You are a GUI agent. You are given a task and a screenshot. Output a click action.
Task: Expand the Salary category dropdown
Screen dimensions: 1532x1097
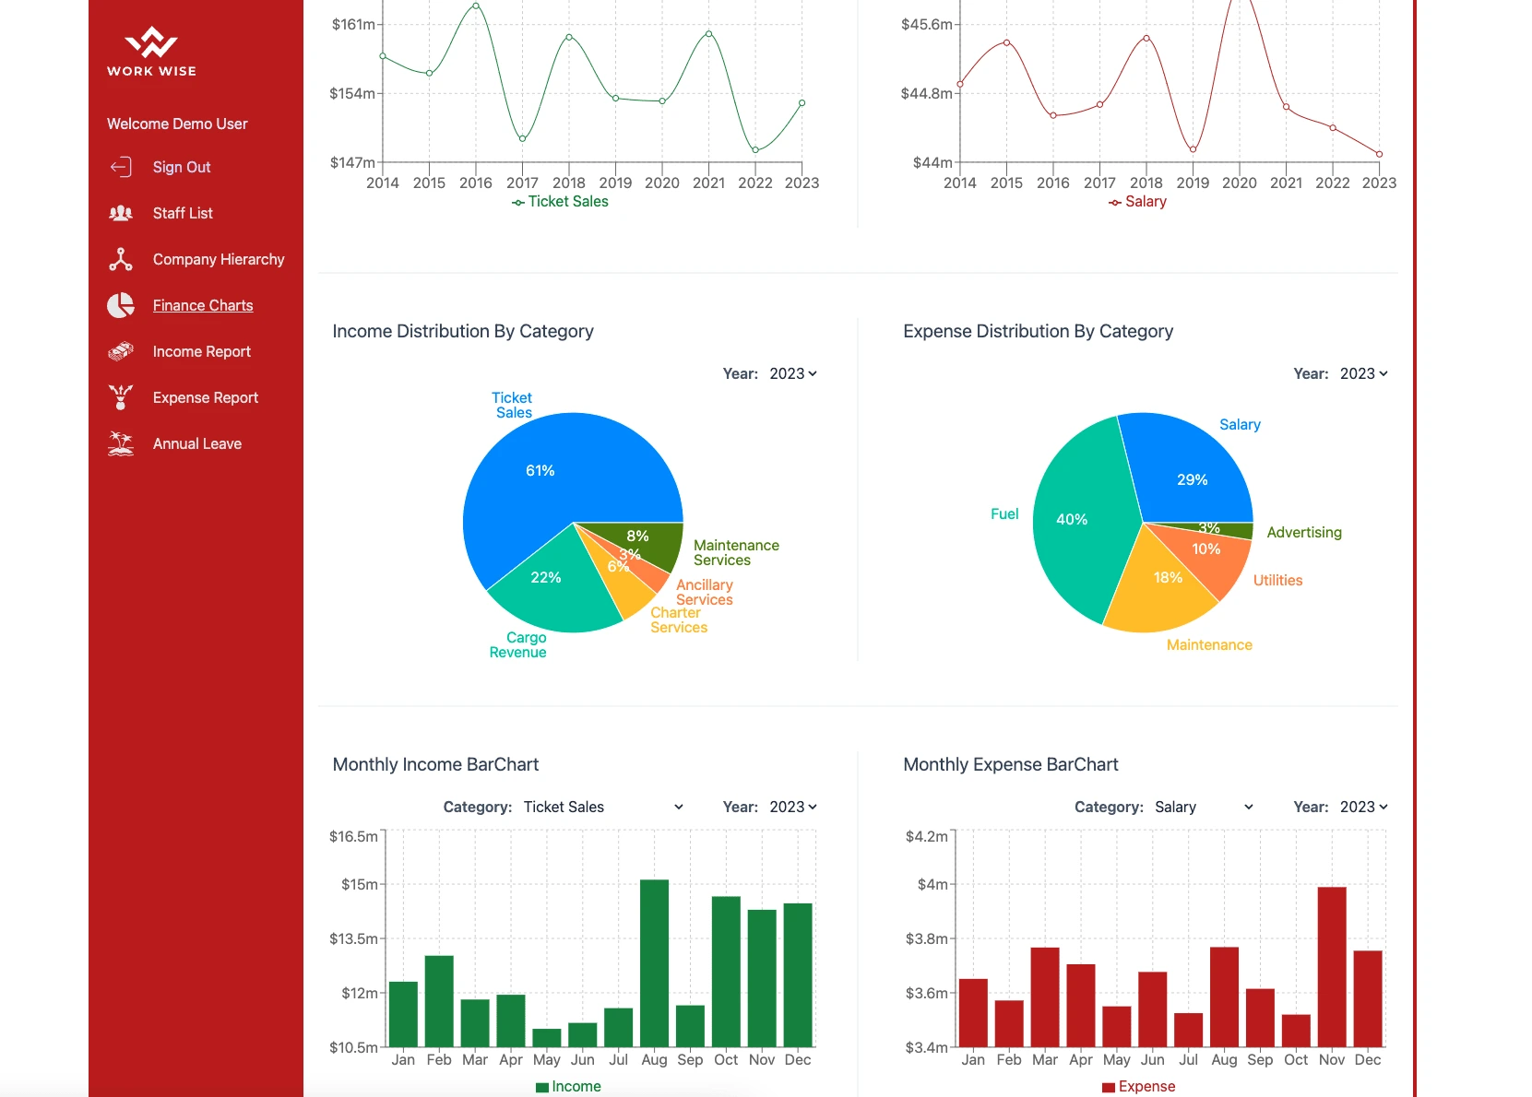1204,807
